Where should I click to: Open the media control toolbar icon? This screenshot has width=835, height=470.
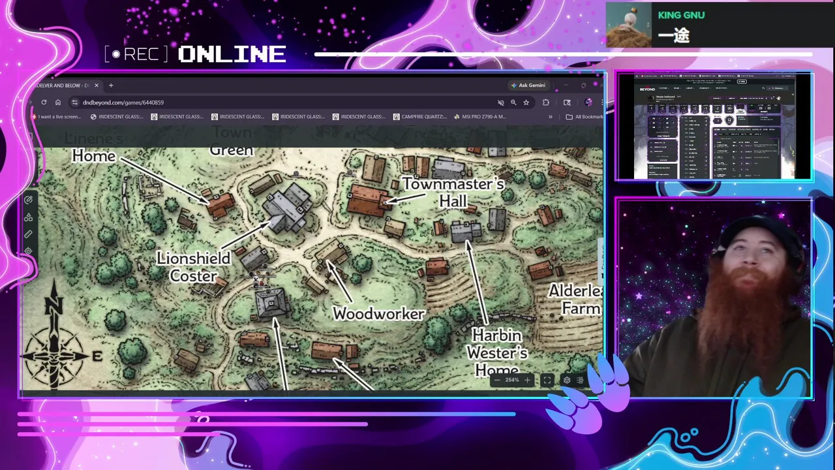[567, 102]
